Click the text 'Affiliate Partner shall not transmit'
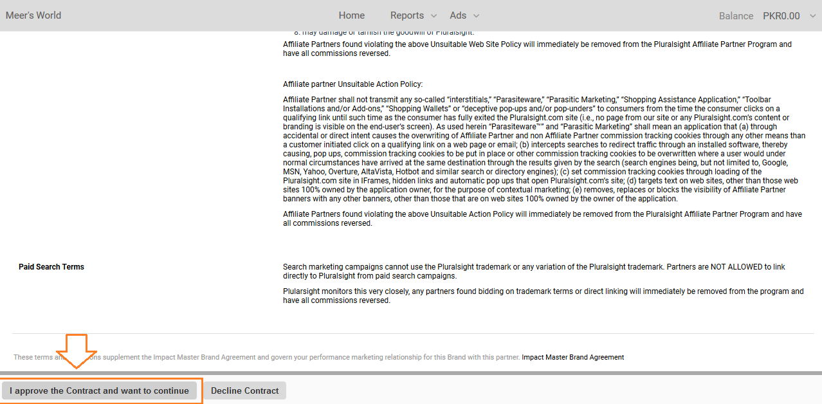Screen dimensions: 822x404 click(x=544, y=149)
